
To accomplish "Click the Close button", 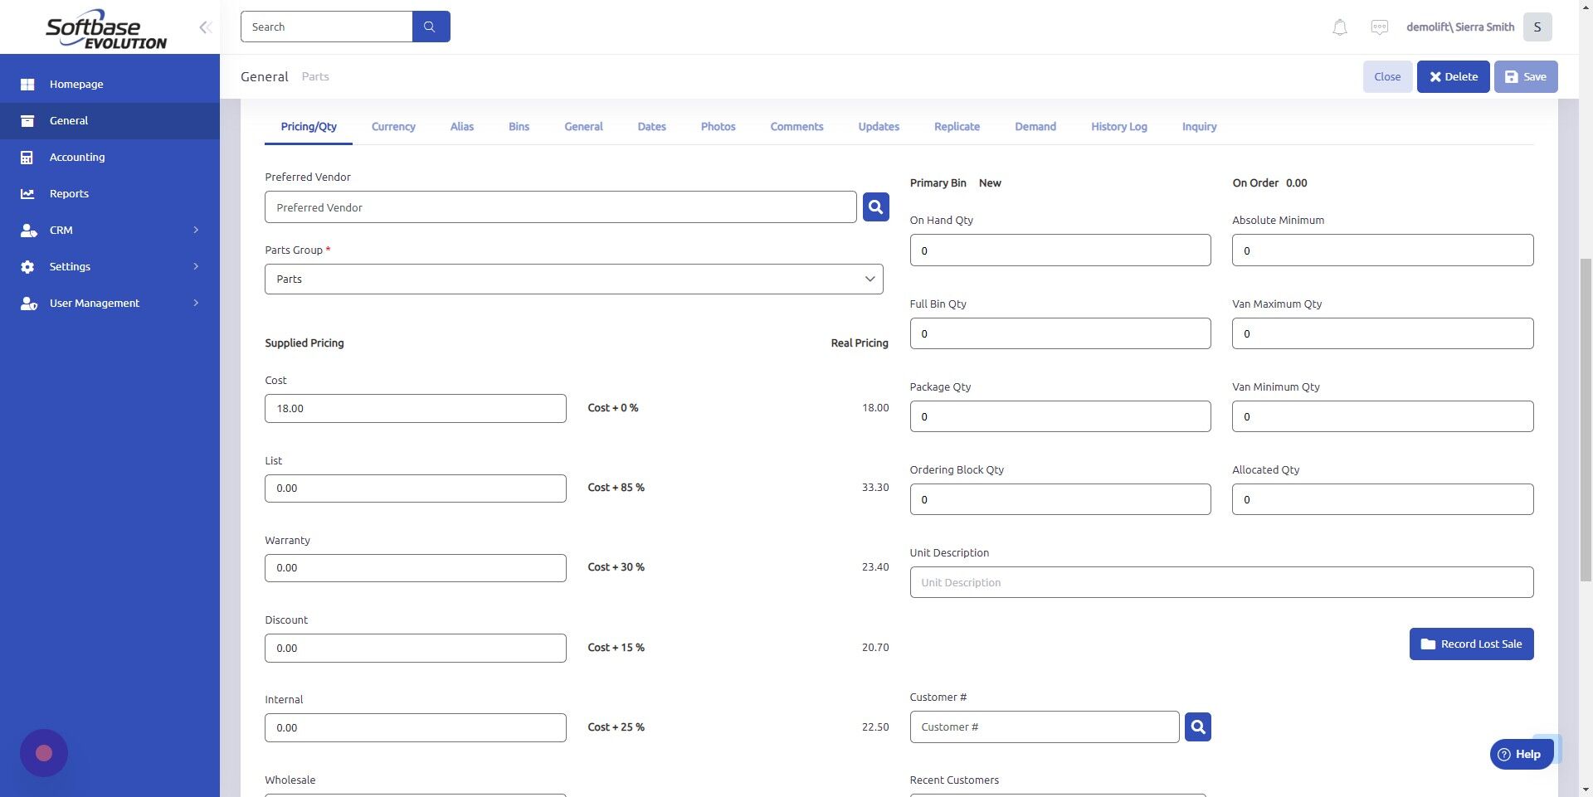I will [x=1386, y=76].
